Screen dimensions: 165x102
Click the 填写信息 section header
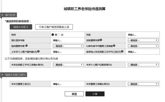(x=9, y=15)
